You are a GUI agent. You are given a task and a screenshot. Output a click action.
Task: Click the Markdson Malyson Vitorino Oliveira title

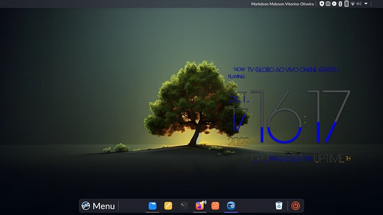[283, 4]
